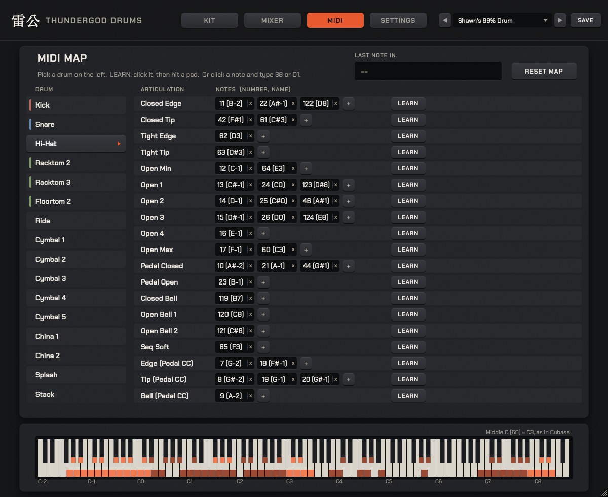
Task: Start LEARN for the Seq Soft articulation
Action: (x=408, y=347)
